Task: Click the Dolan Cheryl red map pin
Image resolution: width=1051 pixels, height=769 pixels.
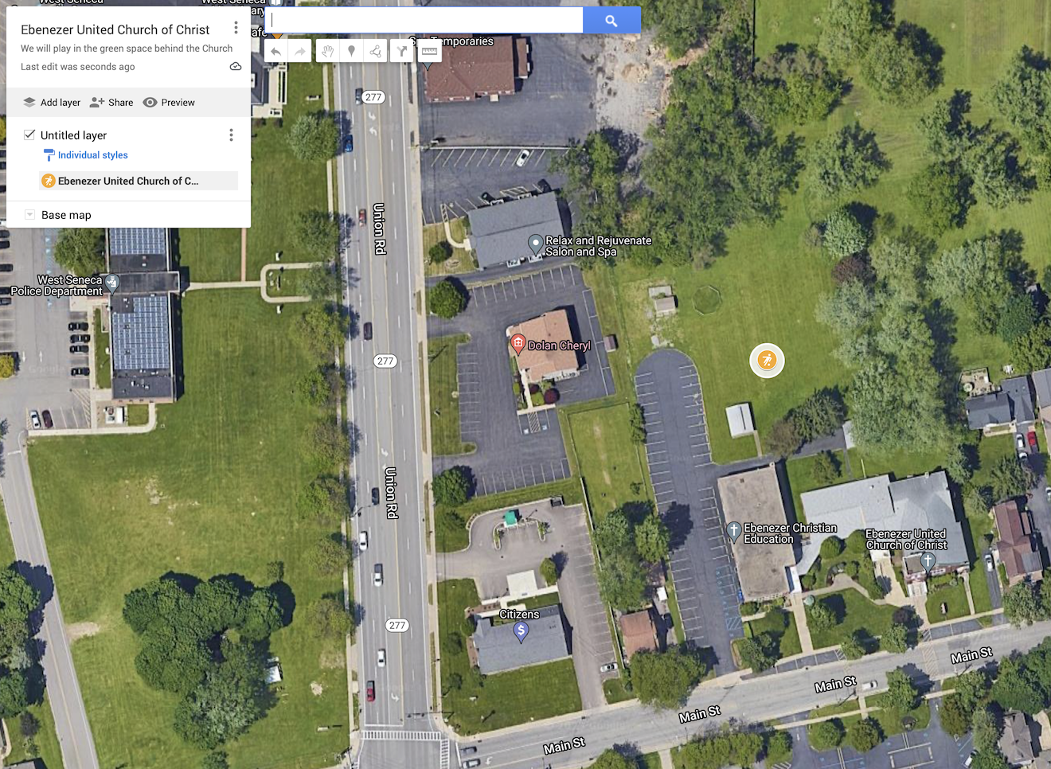Action: coord(518,344)
